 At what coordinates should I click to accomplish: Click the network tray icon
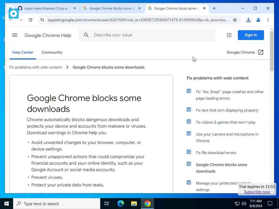point(237,204)
